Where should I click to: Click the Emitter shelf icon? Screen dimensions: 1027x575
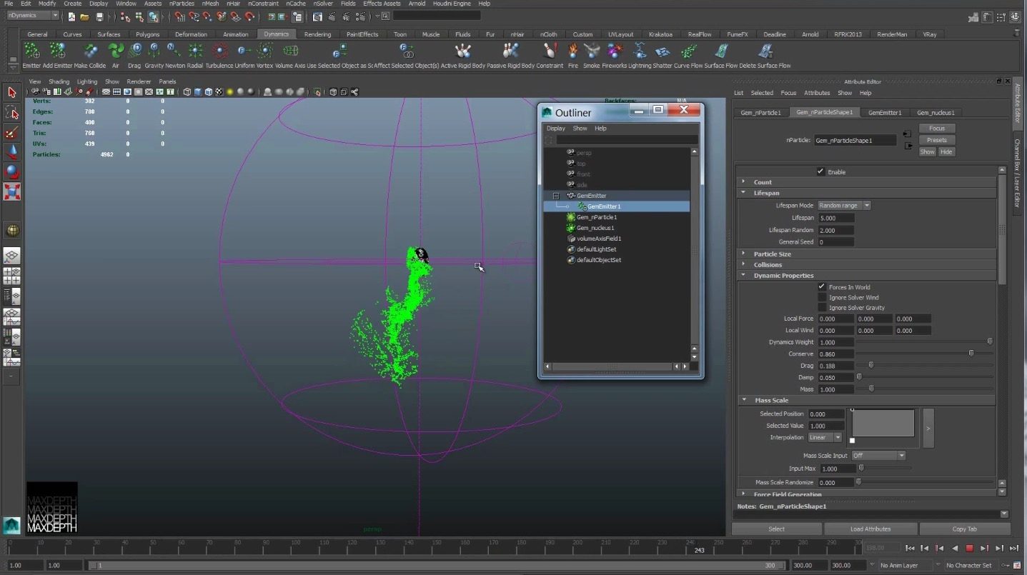[31, 51]
